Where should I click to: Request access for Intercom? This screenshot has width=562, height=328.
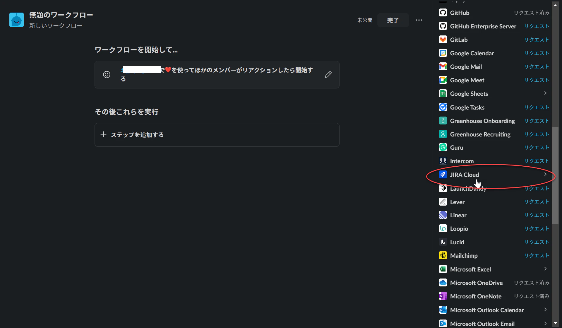coord(537,161)
